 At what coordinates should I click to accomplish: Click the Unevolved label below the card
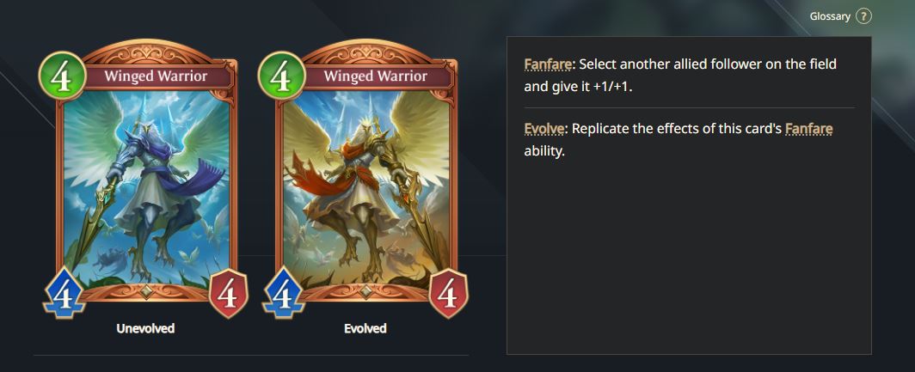coord(145,328)
